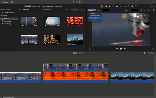This screenshot has height=98, width=156.
Task: Click the media Search field
Action: click(x=78, y=10)
